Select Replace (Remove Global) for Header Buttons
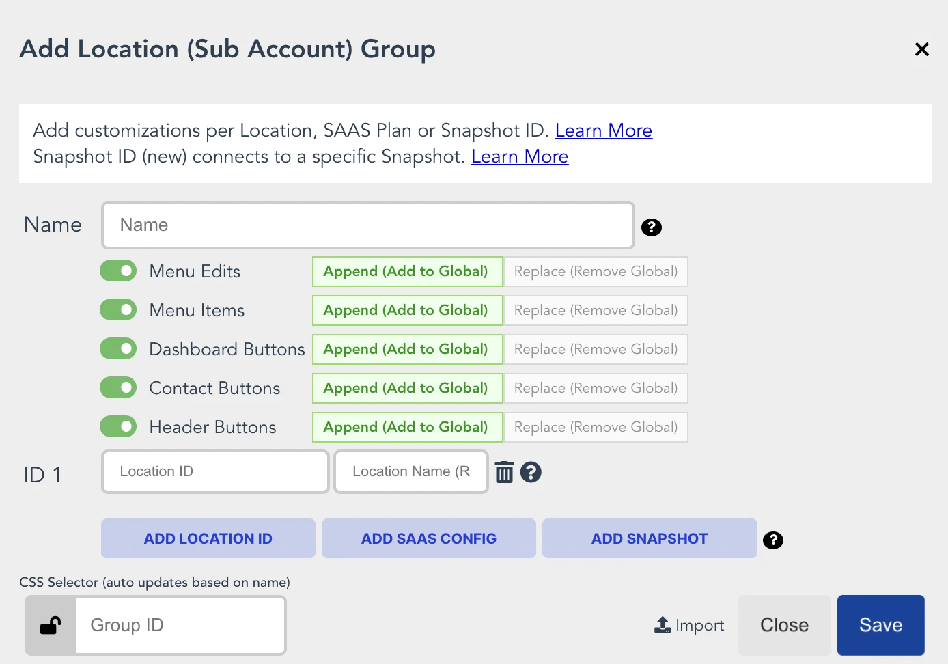Screen dimensions: 948x664 pyautogui.click(x=596, y=427)
